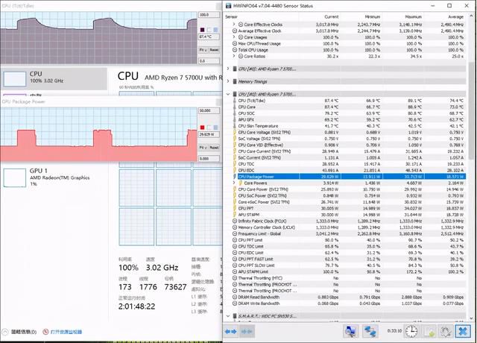Collapse the CPU [#0] group containing CPU (Tctl/Tdie)
The height and width of the screenshot is (343, 477).
(x=228, y=94)
